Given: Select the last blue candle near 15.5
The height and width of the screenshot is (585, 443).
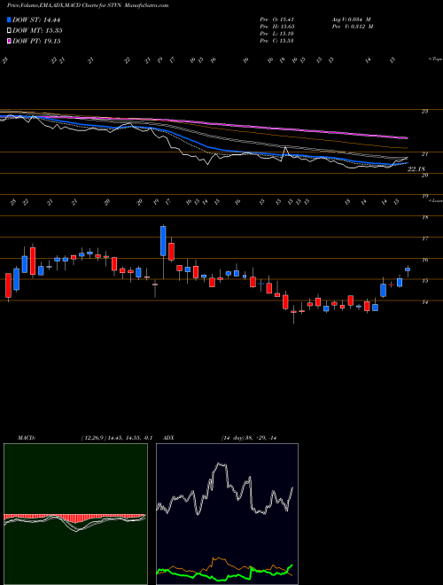Looking at the screenshot, I should 408,269.
